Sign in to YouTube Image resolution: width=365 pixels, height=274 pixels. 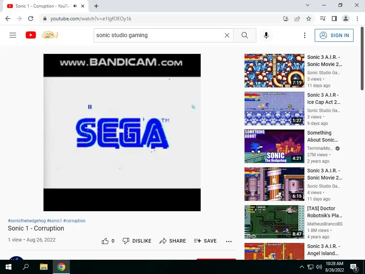(x=334, y=35)
